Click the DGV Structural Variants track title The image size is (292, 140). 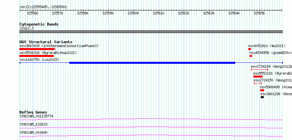pyautogui.click(x=46, y=42)
